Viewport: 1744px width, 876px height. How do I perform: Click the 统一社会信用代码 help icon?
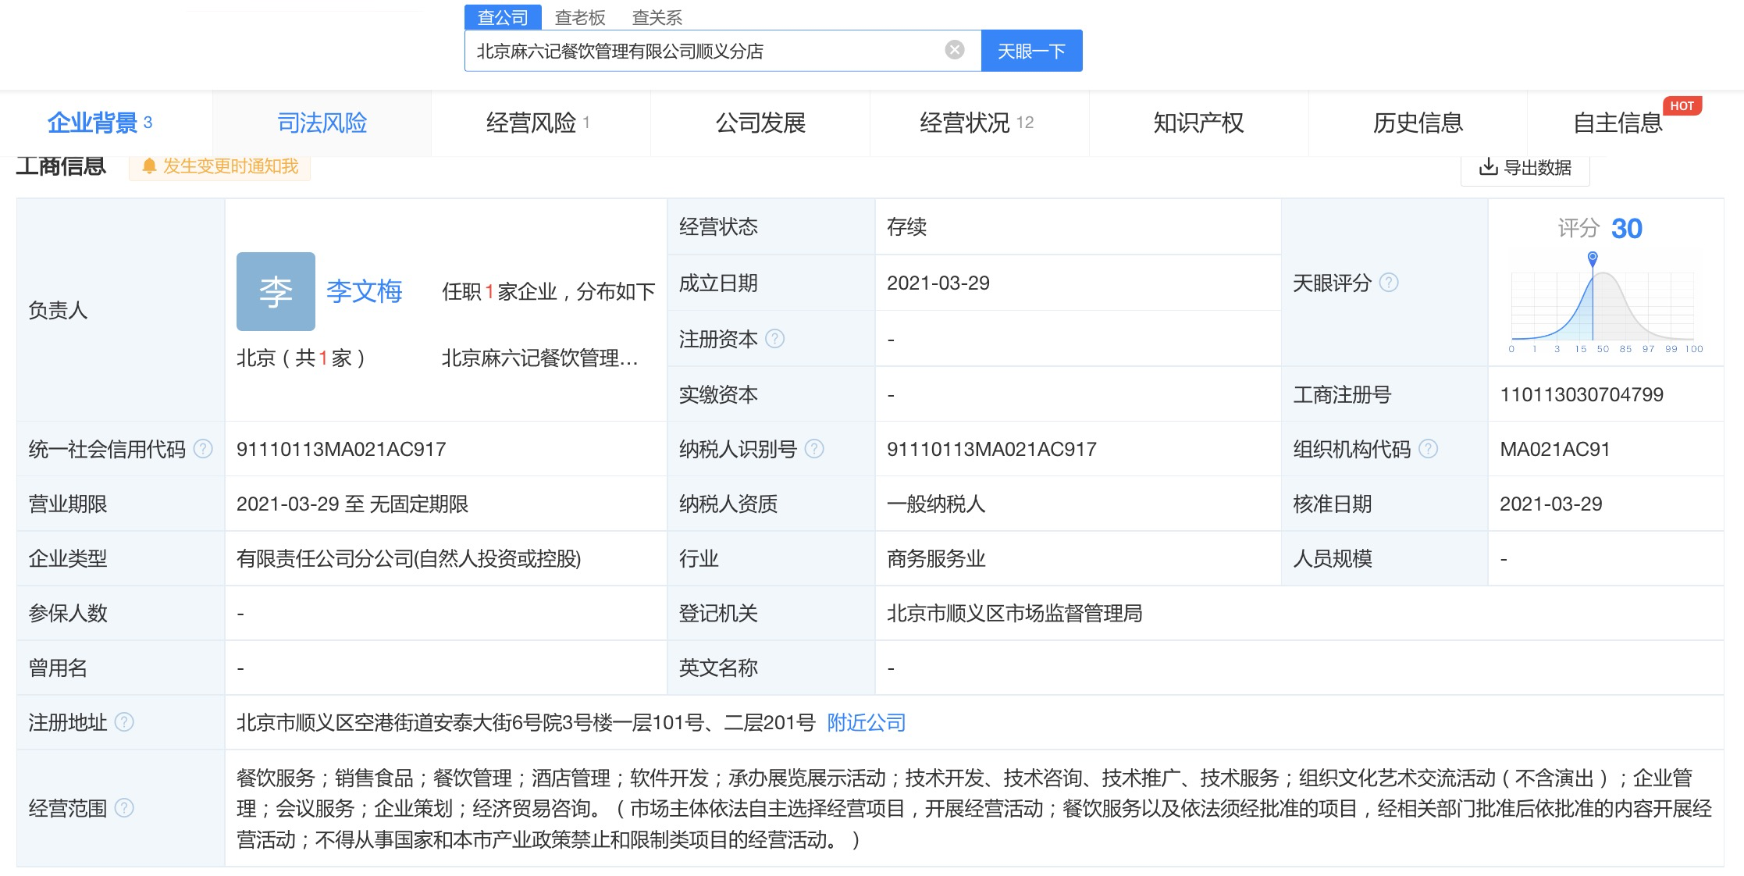205,450
